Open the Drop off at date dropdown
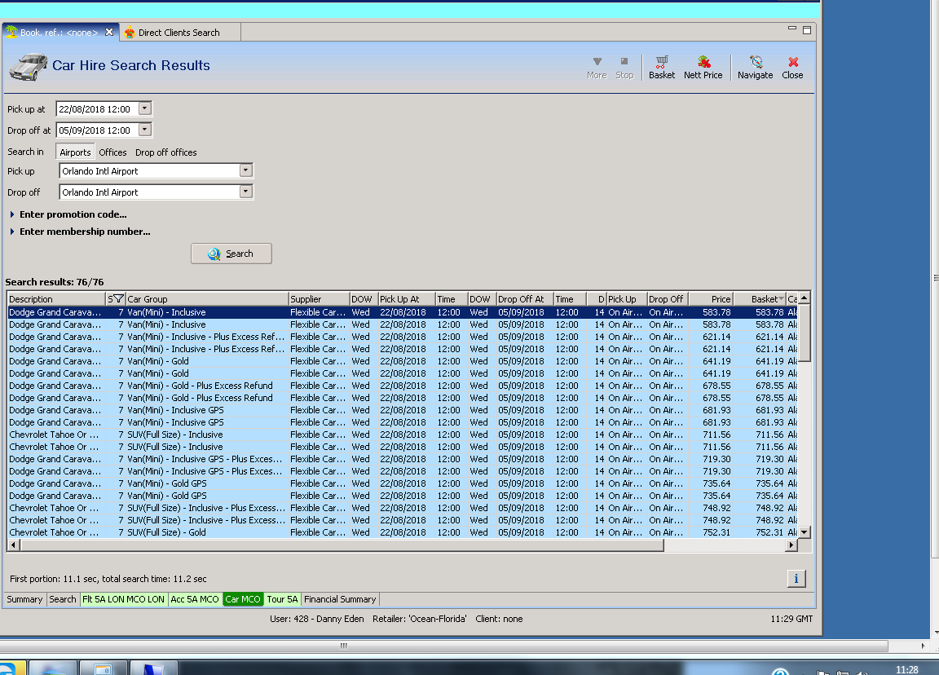939x675 pixels. (x=145, y=130)
